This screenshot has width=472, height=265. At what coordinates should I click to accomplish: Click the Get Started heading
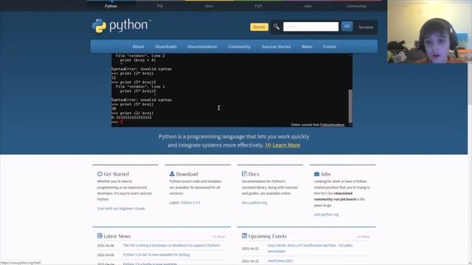[117, 174]
